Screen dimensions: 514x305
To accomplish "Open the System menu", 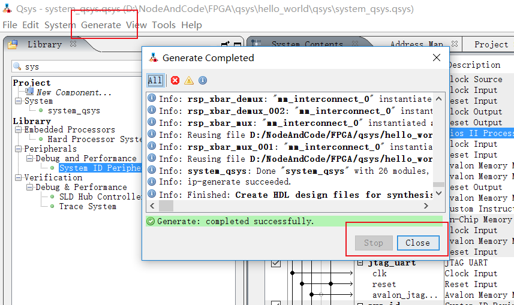I will pos(60,25).
